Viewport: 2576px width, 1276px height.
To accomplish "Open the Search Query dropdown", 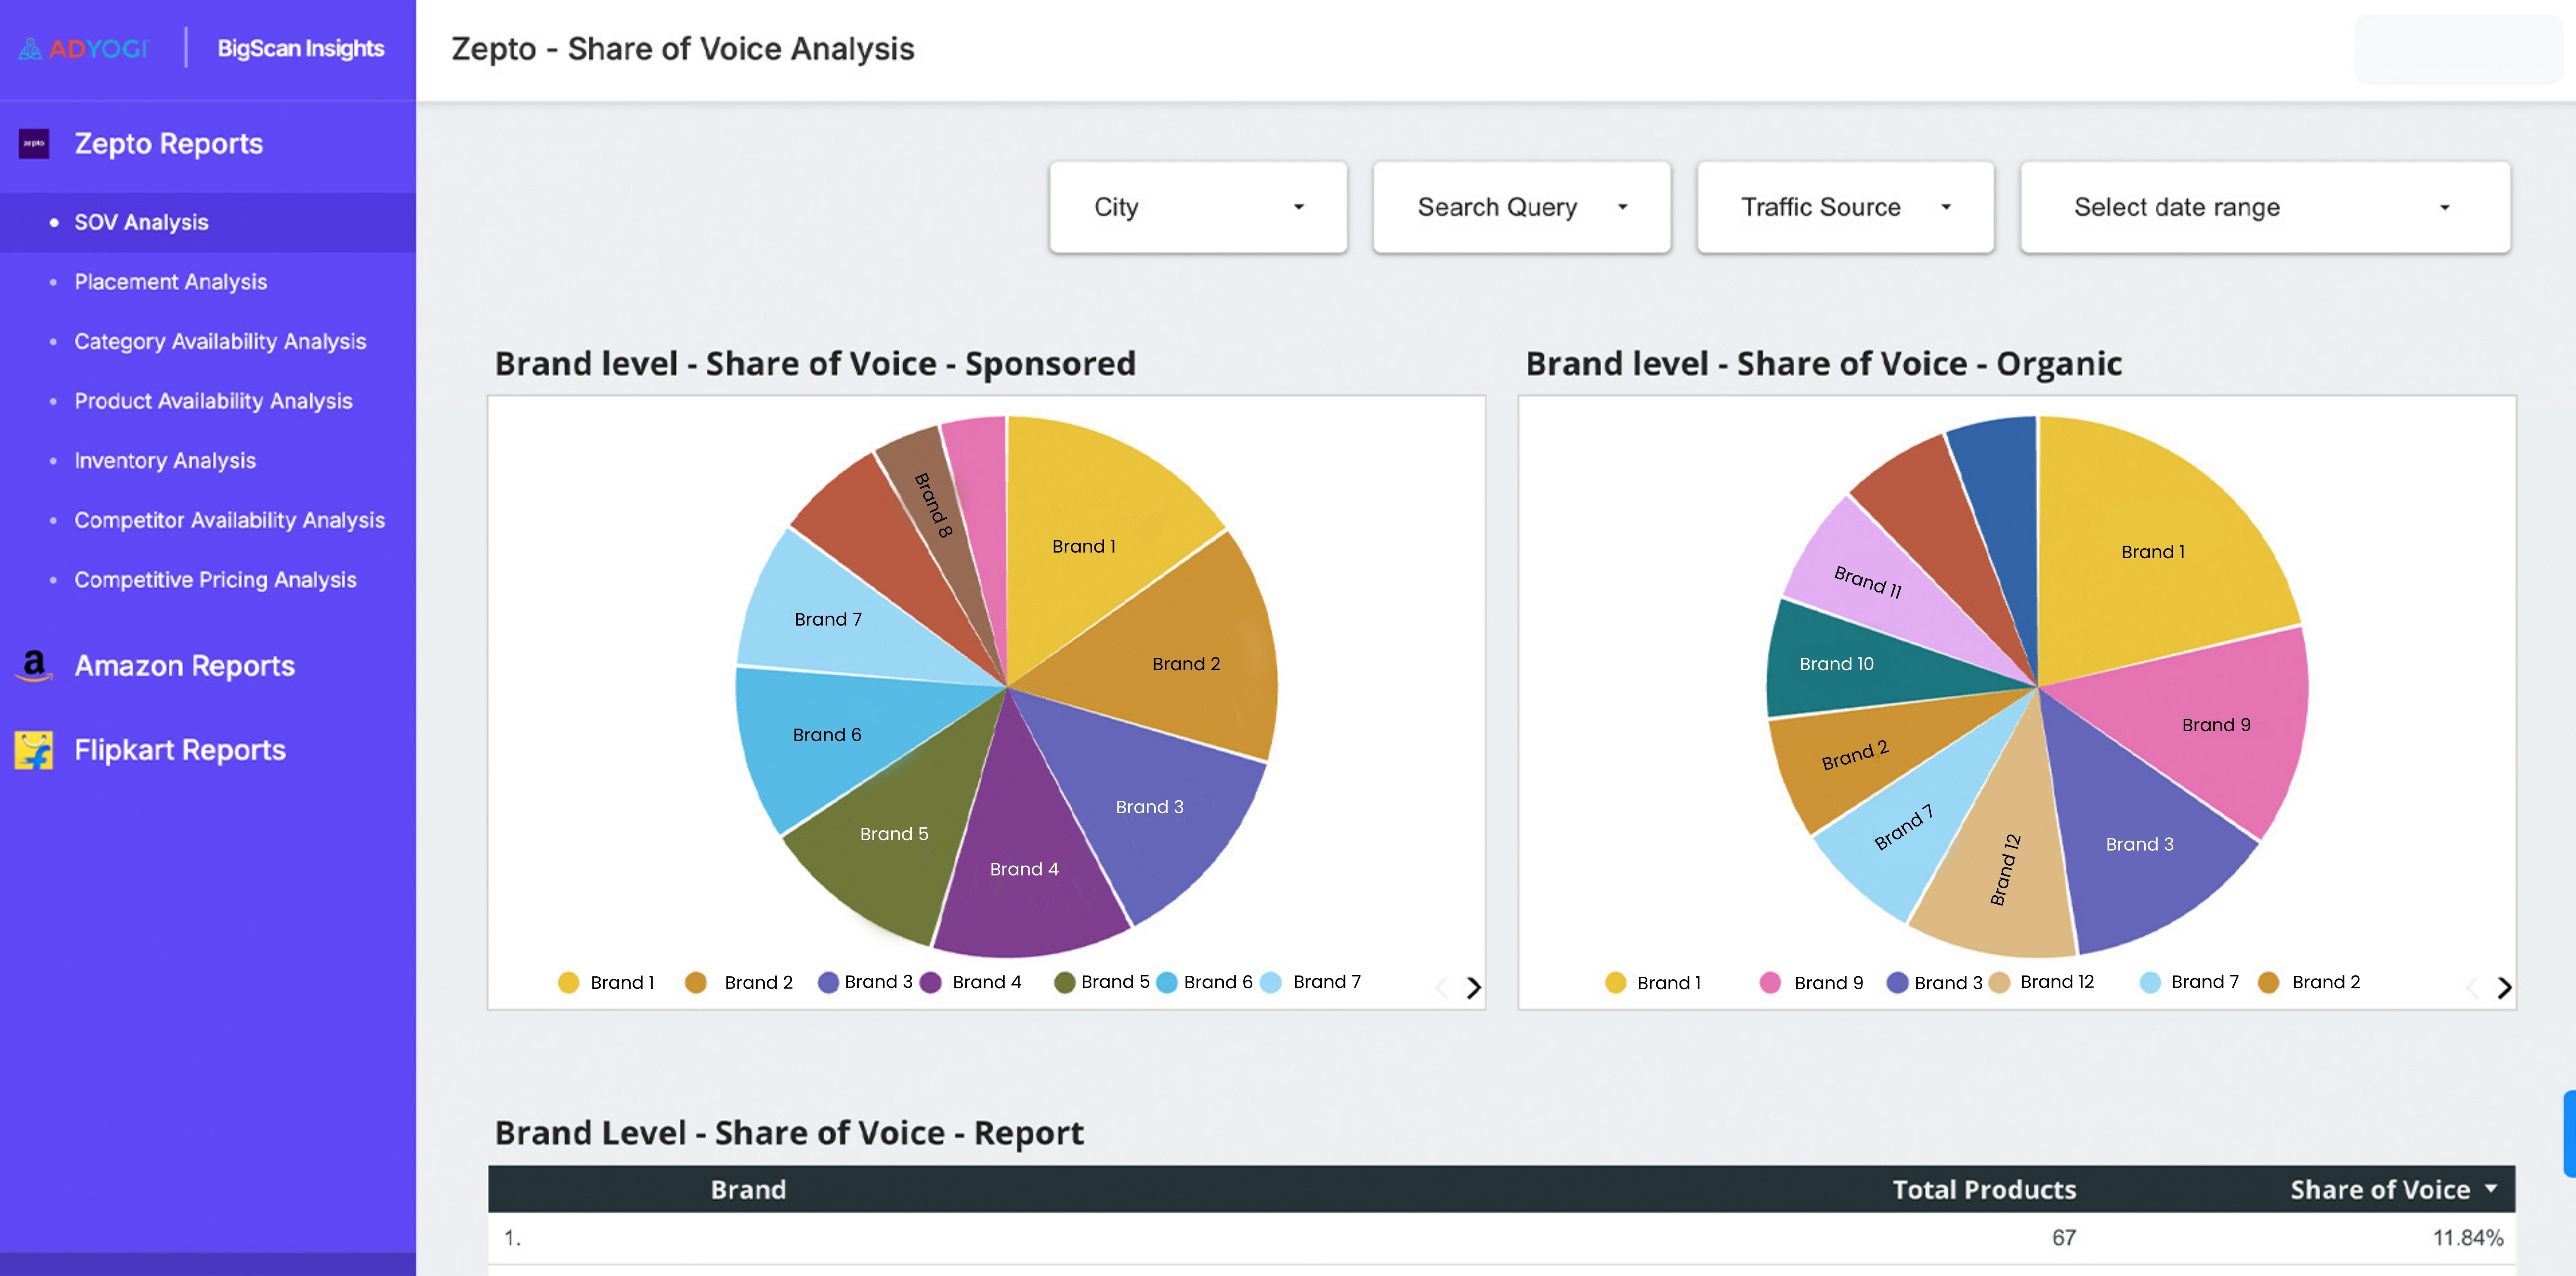I will (x=1521, y=207).
